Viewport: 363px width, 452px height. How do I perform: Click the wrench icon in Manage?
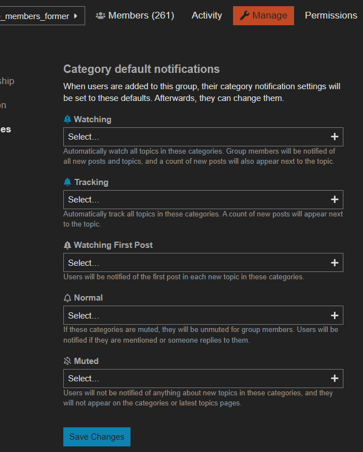[244, 15]
